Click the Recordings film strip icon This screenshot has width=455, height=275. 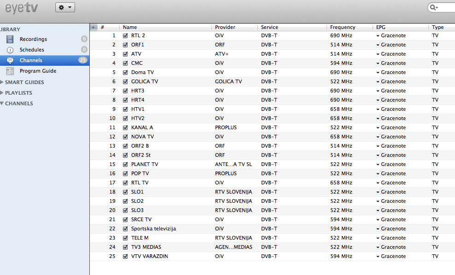pyautogui.click(x=10, y=39)
